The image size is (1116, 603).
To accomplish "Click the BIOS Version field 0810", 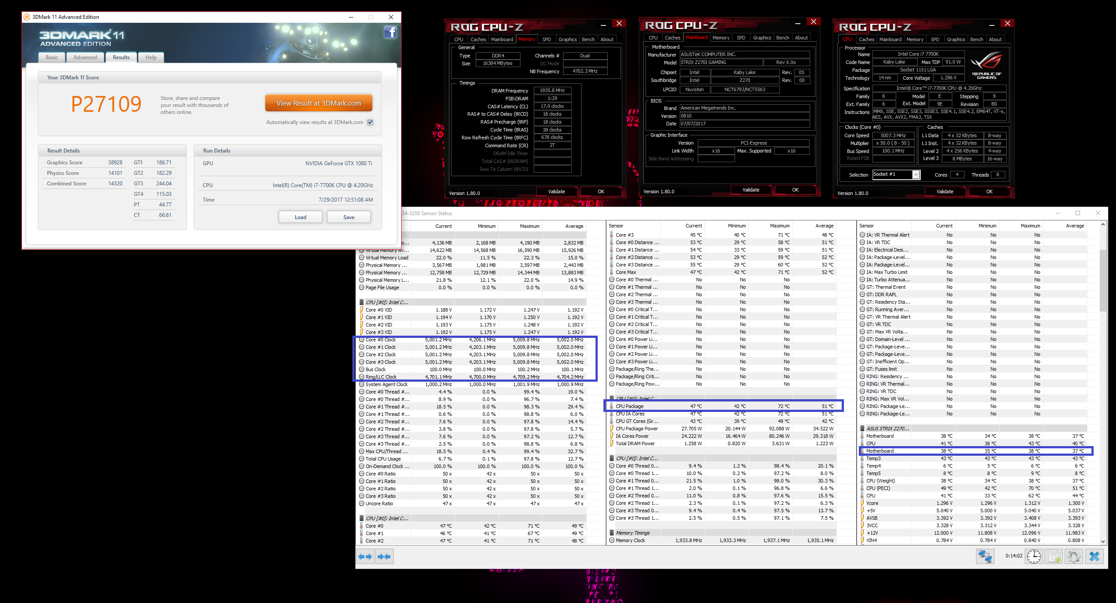I will pyautogui.click(x=744, y=116).
